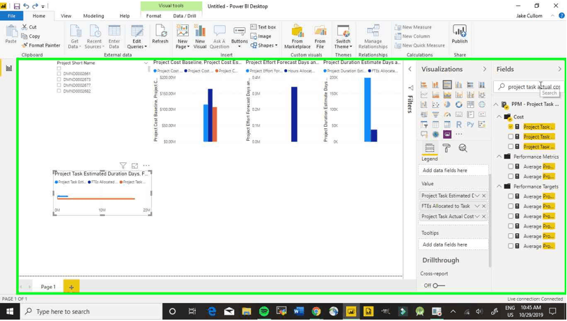Pick the Funnel visualization
567x321 pixels.
tap(435, 115)
